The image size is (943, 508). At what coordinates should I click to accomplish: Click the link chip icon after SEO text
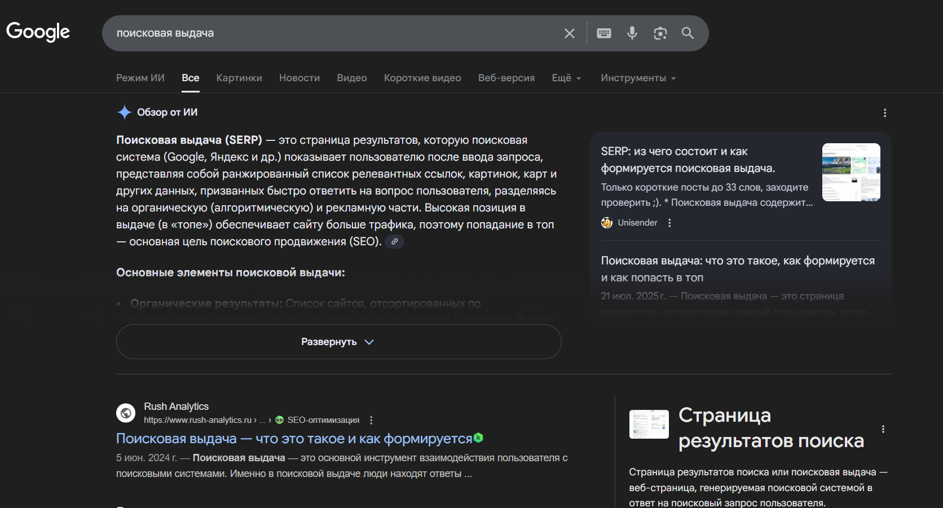tap(394, 241)
